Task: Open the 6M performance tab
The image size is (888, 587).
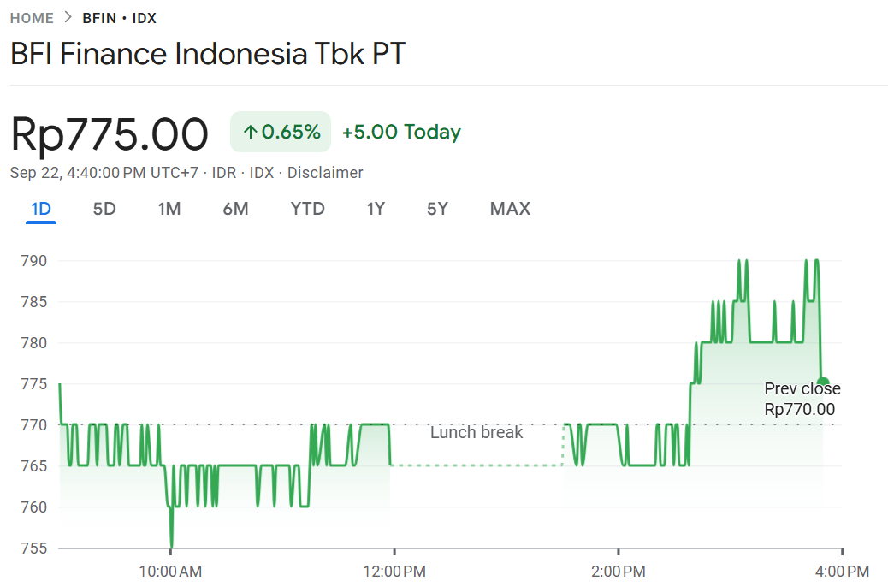Action: tap(235, 208)
